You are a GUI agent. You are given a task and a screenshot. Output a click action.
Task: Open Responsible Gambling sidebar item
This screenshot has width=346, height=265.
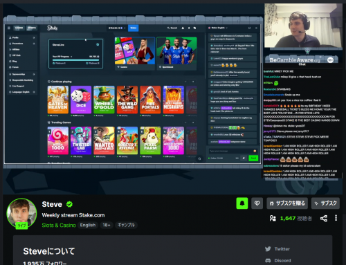tap(22, 80)
